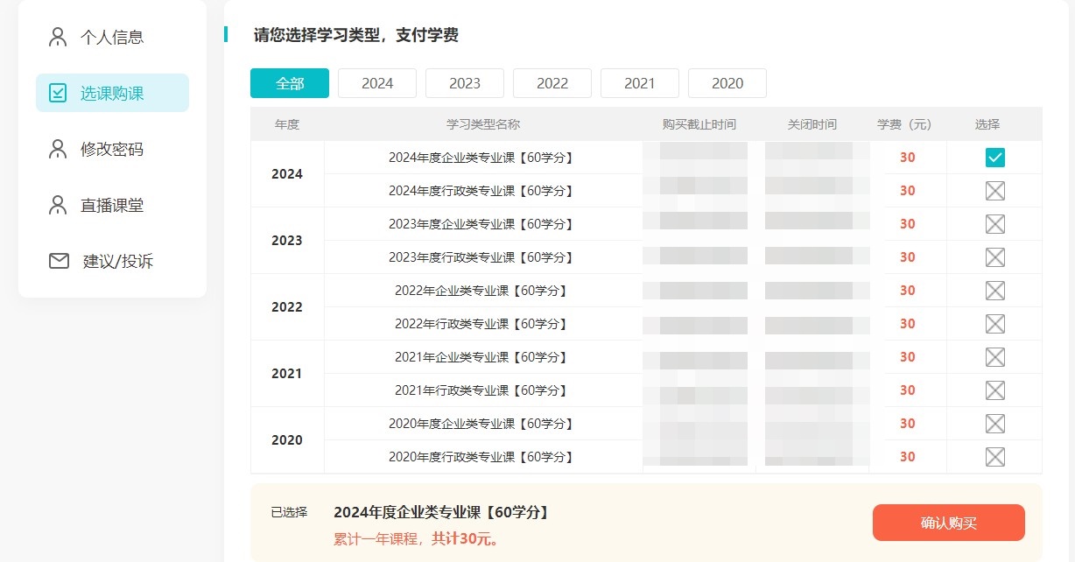Select the 2024年度行政类专业课 checkbox
1075x562 pixels.
(994, 191)
